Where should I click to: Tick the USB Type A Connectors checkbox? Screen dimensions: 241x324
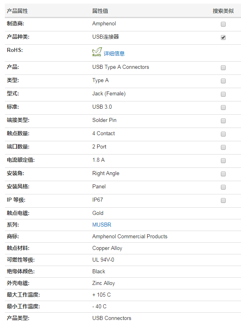pos(223,68)
